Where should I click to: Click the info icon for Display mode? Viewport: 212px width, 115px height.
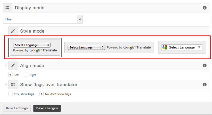point(205,8)
